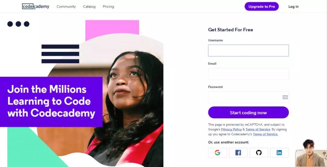Sign up with GitHub icon
Viewport: 327px width, 167px height.
click(259, 153)
